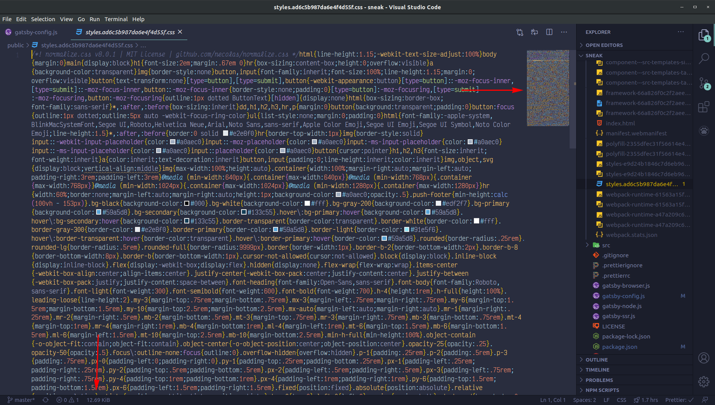The width and height of the screenshot is (715, 405).
Task: Click the Prettier status indicator
Action: pyautogui.click(x=679, y=400)
